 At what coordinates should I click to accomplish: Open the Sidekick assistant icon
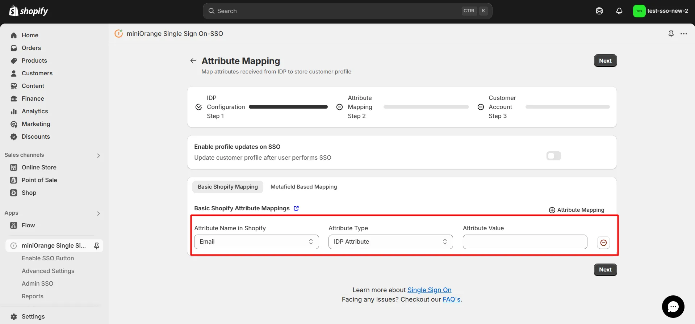point(599,11)
